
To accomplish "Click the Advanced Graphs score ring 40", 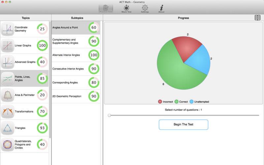I will coord(42,62).
